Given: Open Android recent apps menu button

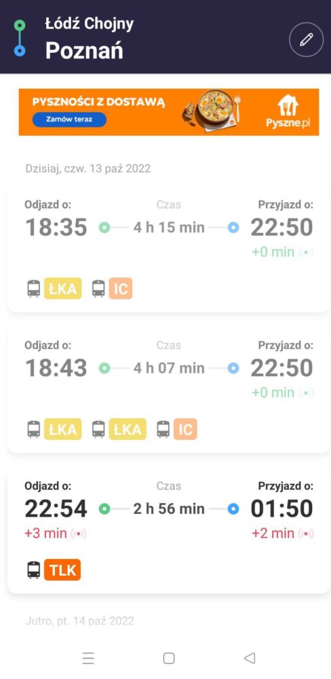Looking at the screenshot, I should tap(88, 658).
